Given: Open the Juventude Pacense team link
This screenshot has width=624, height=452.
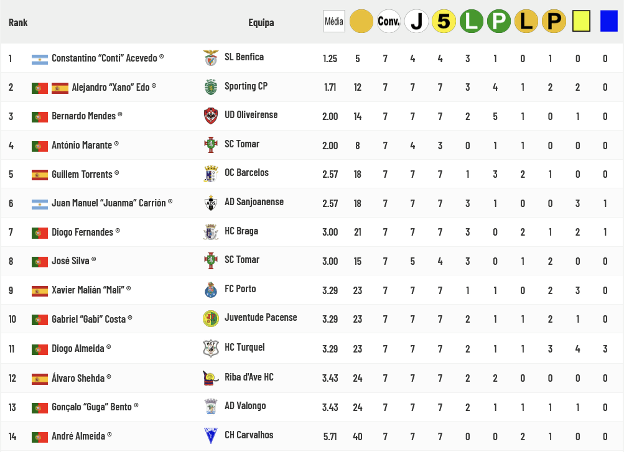Looking at the screenshot, I should [261, 318].
